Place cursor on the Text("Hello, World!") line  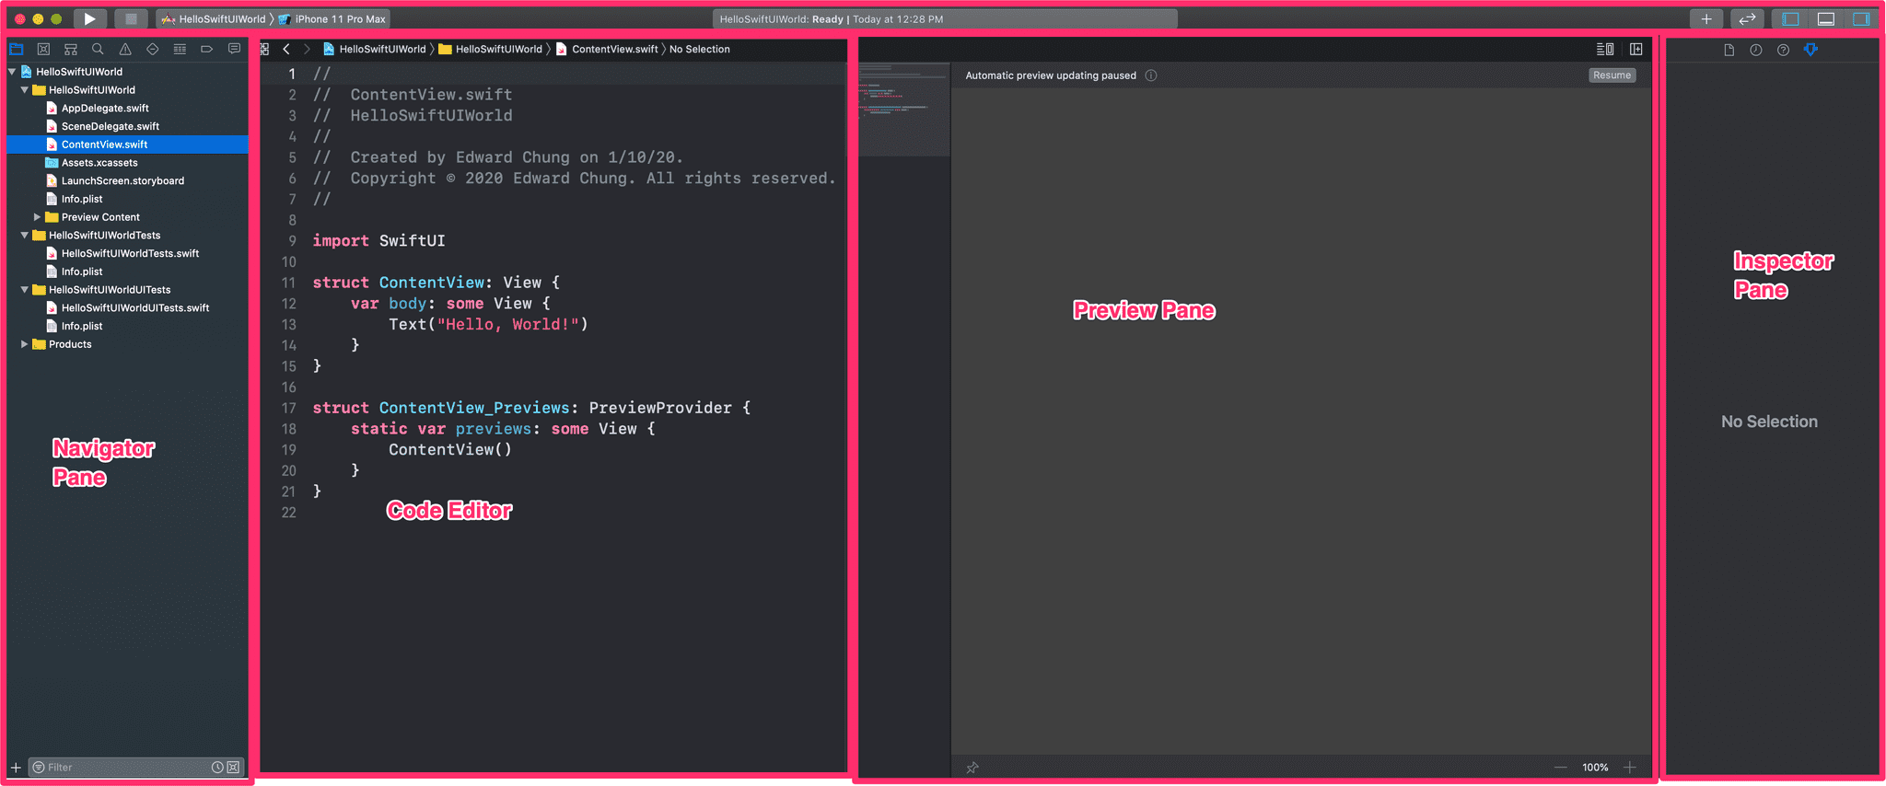(x=488, y=324)
